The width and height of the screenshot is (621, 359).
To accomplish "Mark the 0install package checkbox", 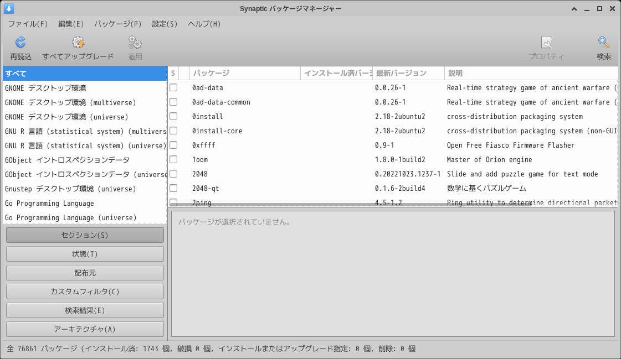I will 173,116.
